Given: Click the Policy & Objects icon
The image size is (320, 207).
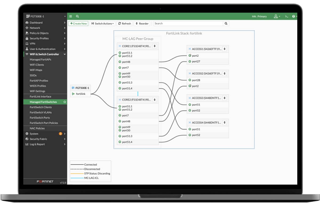Looking at the screenshot, I should click(27, 33).
